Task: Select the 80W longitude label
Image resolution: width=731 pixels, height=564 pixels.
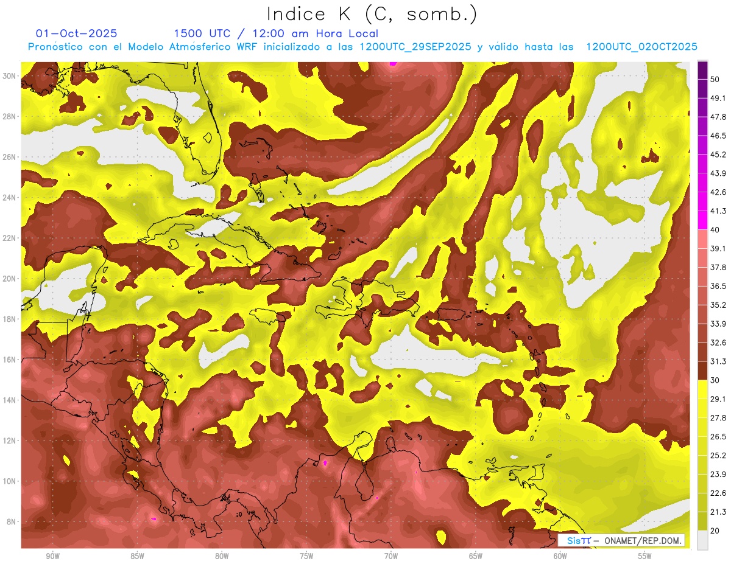Action: coord(222,556)
